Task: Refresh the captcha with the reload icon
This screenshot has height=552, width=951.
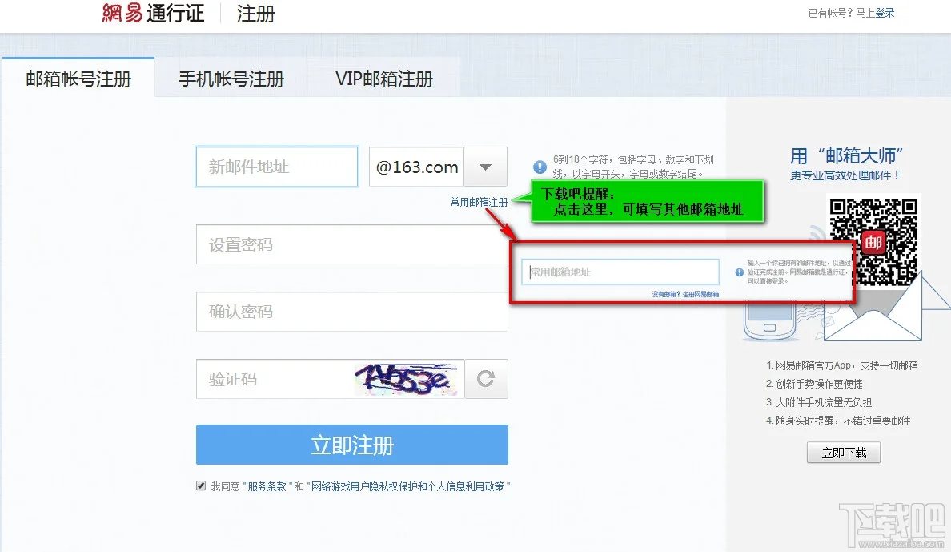Action: coord(486,379)
